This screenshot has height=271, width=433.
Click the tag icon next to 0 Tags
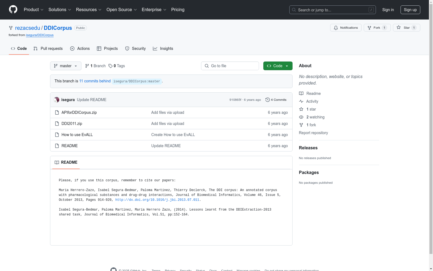(x=110, y=66)
